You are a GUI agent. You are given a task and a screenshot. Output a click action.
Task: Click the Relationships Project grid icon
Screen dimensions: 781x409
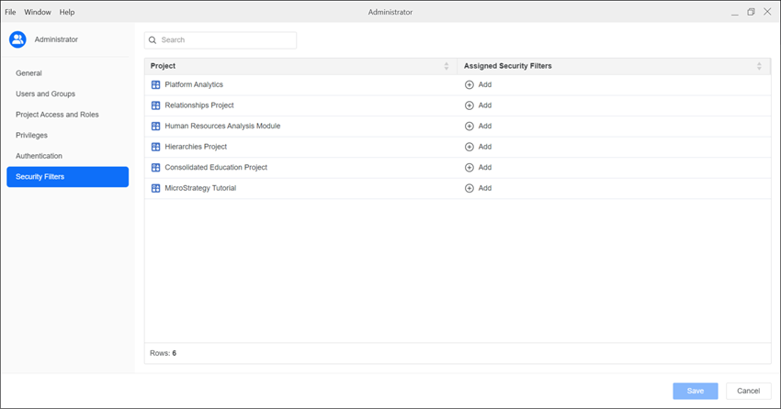click(x=155, y=105)
